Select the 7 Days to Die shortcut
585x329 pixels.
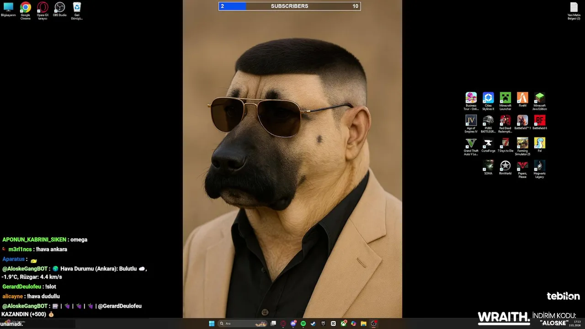coord(505,145)
